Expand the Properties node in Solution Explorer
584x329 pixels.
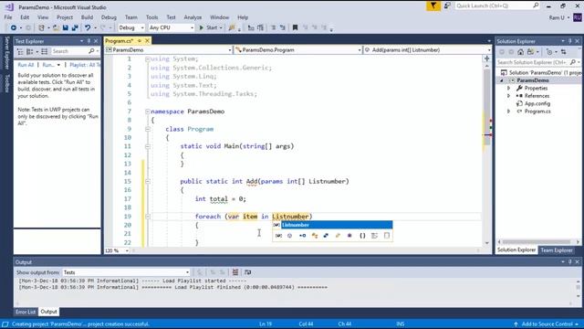509,89
